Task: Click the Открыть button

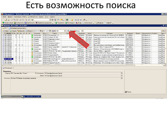Action: 13,31
